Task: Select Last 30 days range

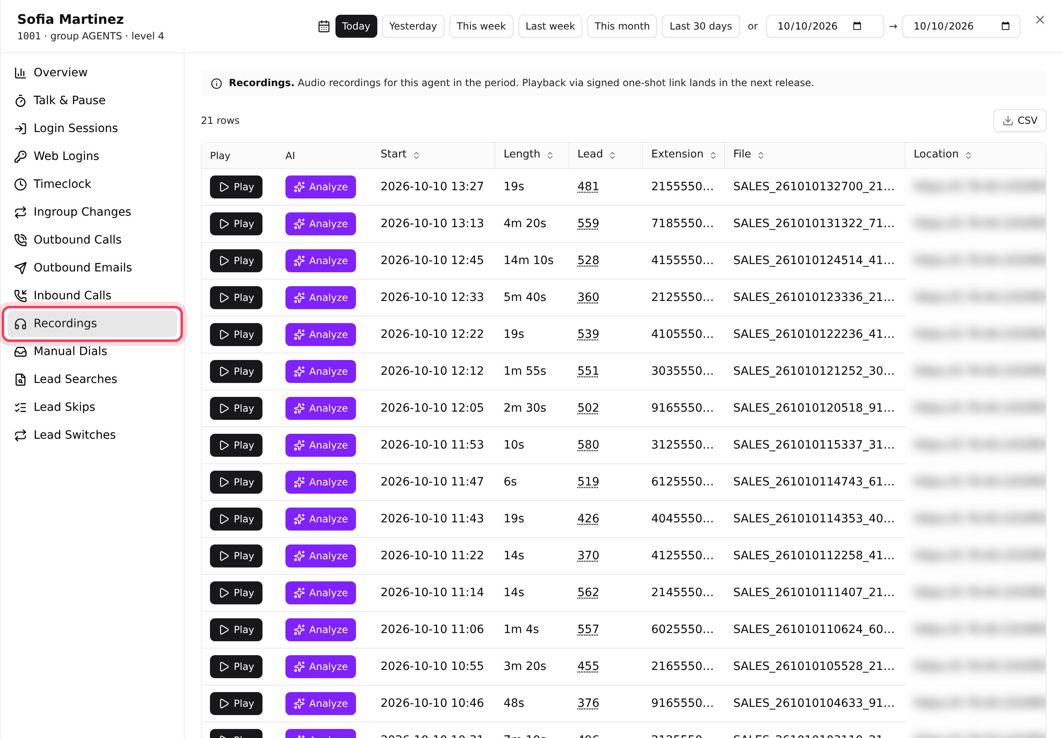Action: [701, 26]
